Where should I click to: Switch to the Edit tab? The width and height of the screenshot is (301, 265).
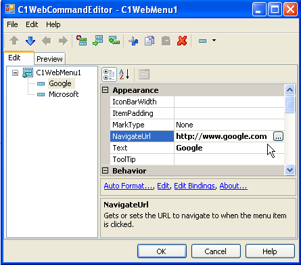tap(19, 58)
